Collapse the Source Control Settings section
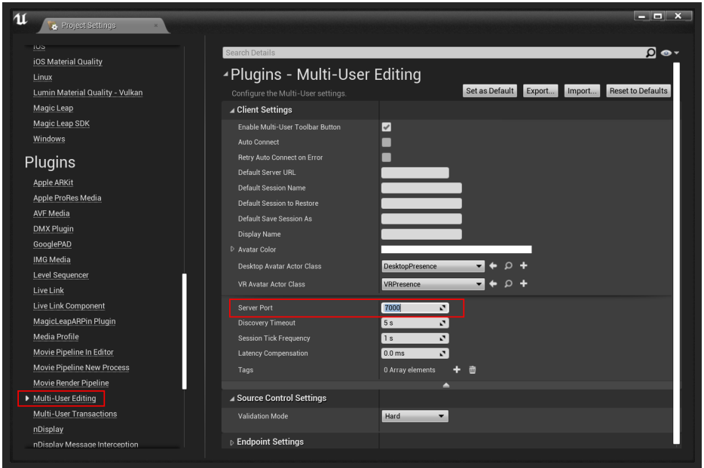Screen dimensions: 704x468 (x=232, y=399)
